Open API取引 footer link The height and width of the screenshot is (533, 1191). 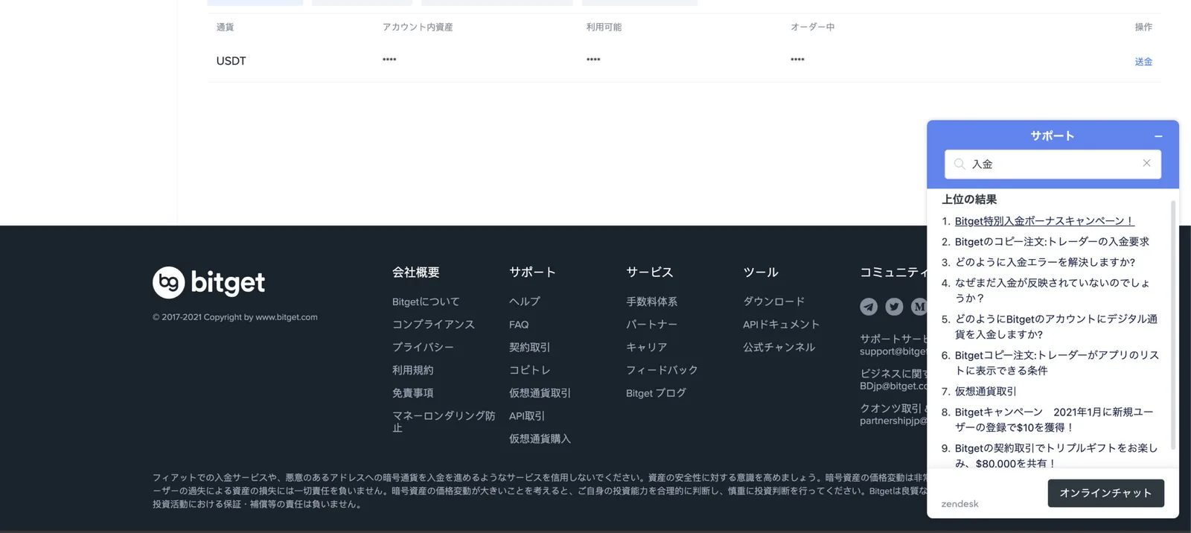tap(527, 416)
